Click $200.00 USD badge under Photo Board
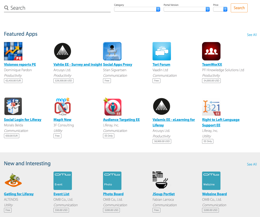Image resolution: width=260 pixels, height=217 pixels. pos(111,210)
